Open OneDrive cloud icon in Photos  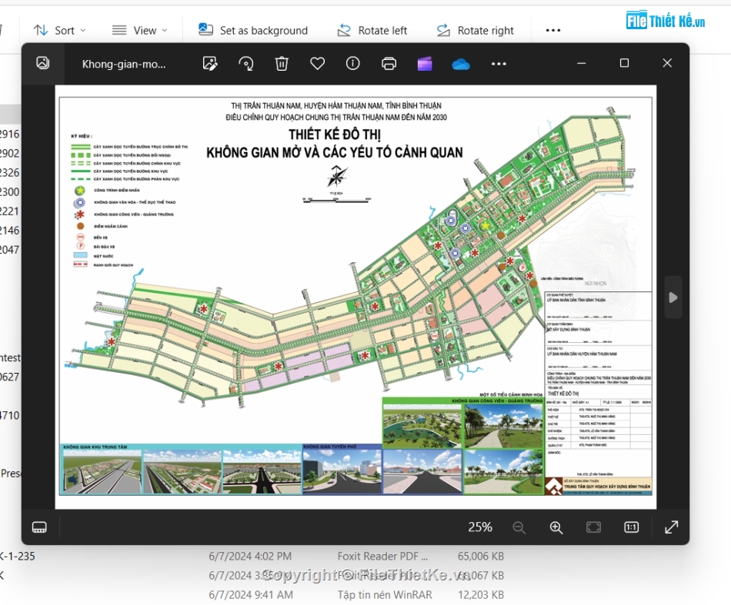461,64
